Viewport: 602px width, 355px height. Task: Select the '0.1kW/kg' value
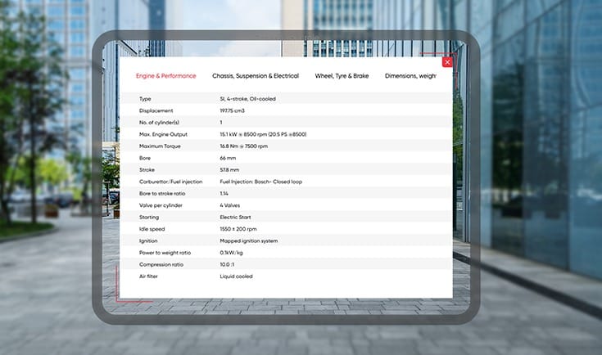coord(231,253)
